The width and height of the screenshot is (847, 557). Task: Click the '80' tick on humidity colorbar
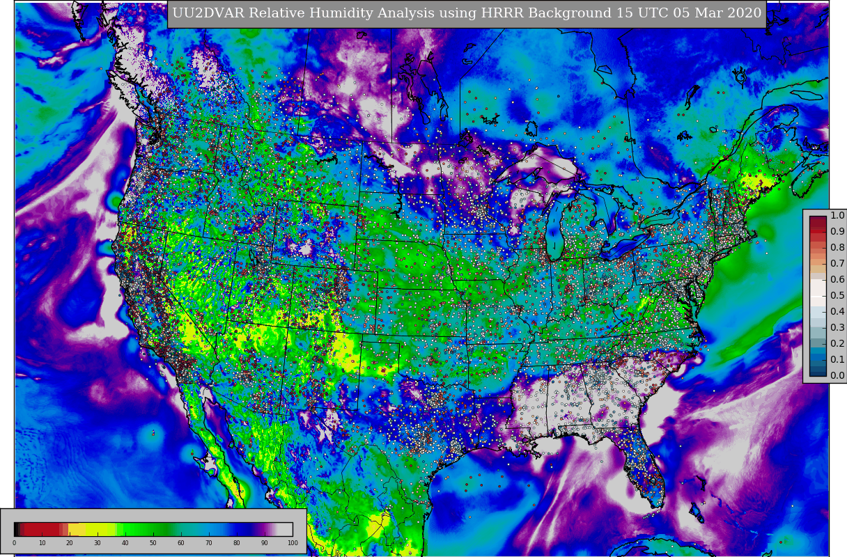point(237,543)
